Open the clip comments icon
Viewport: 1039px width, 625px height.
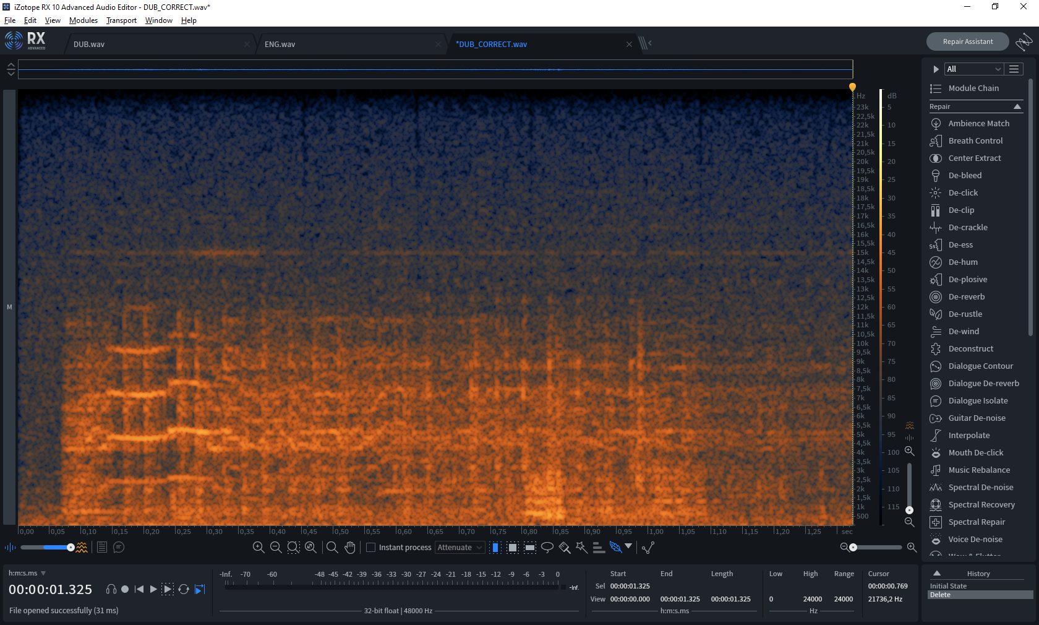pos(119,547)
